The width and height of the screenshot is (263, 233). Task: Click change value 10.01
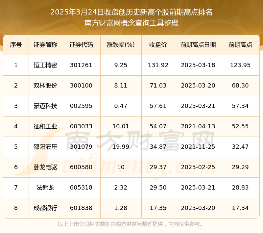coord(121,126)
